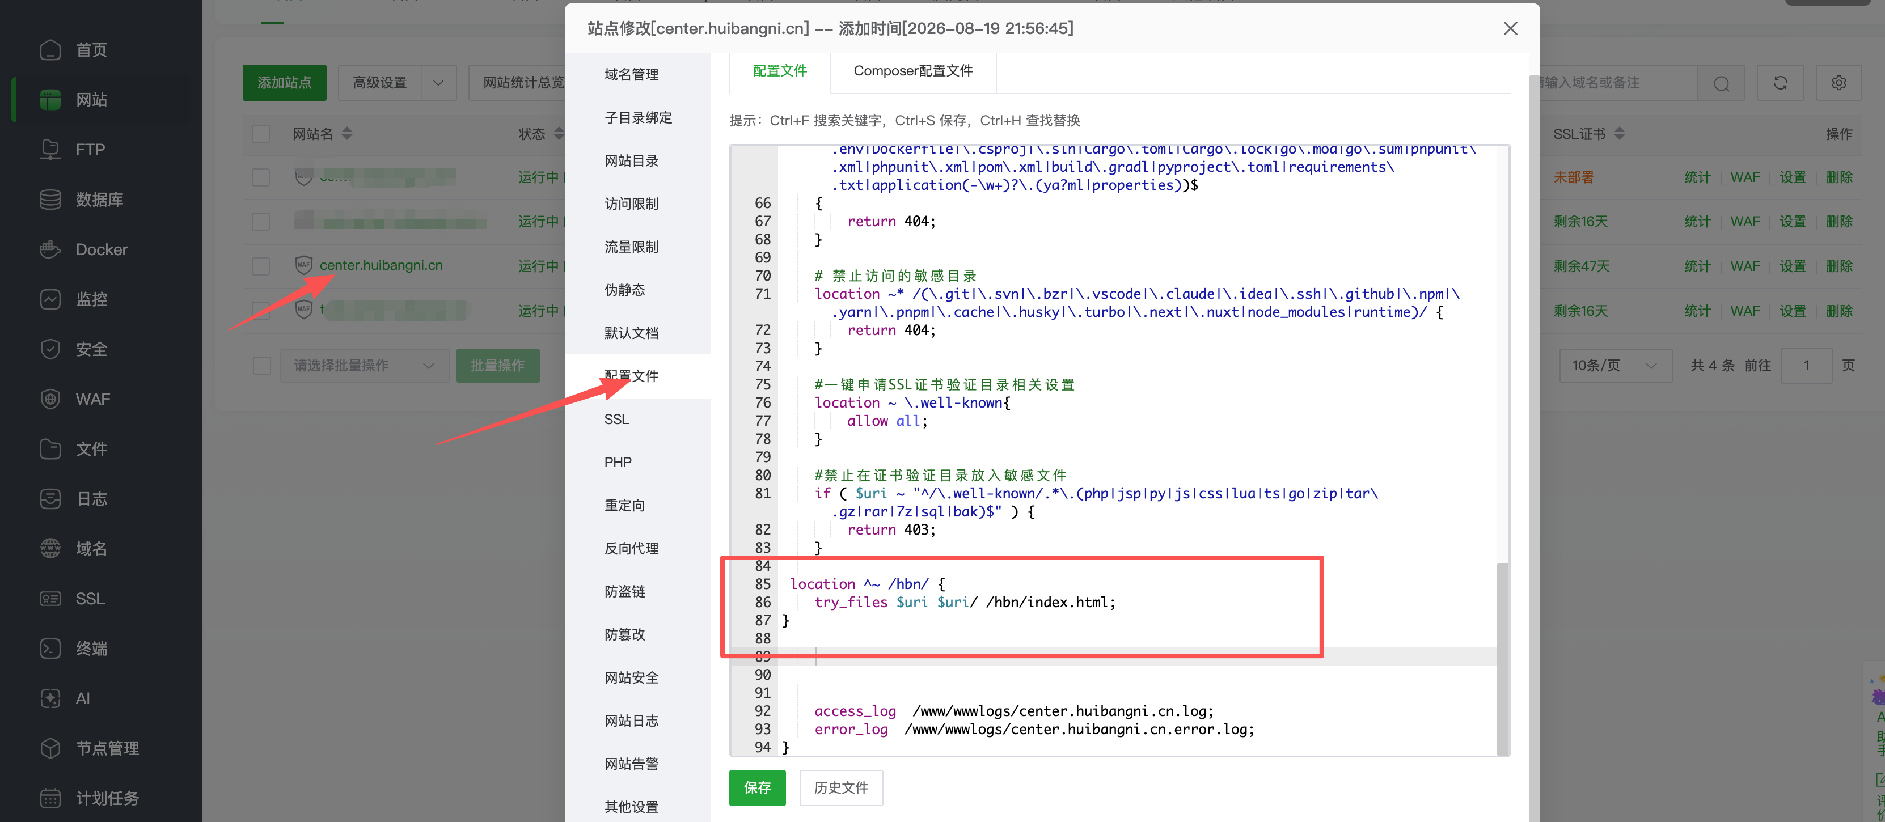Check the second site row checkbox
This screenshot has width=1885, height=822.
(x=261, y=222)
